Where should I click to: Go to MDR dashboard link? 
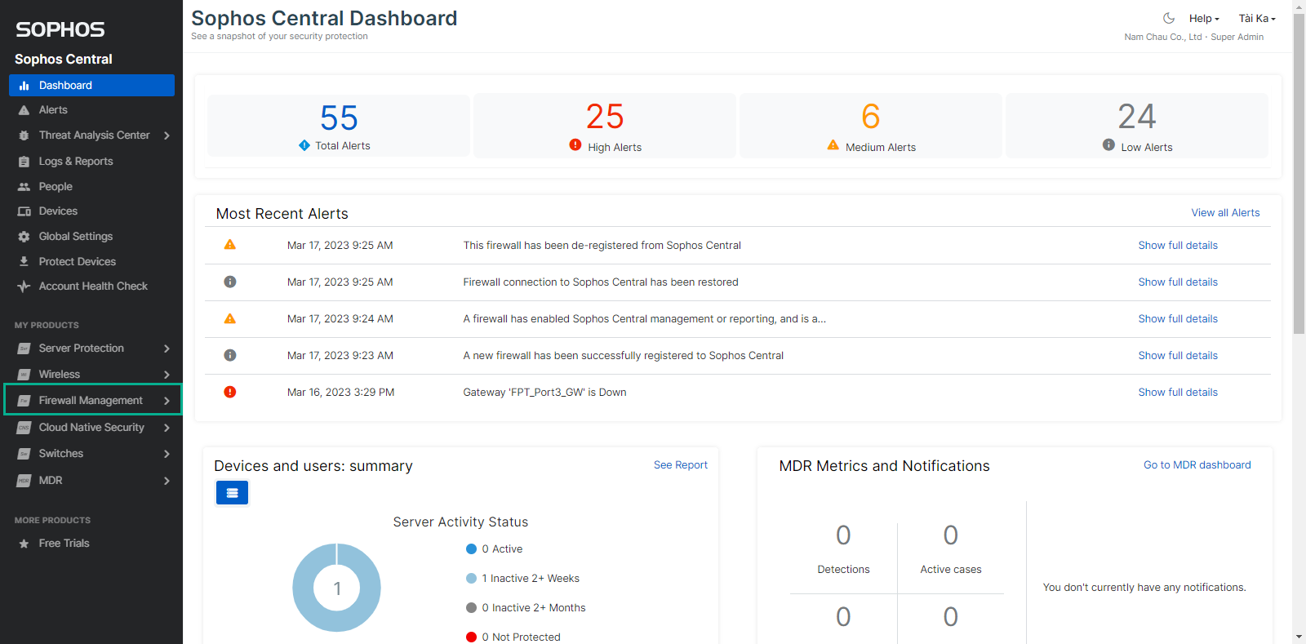(x=1197, y=465)
